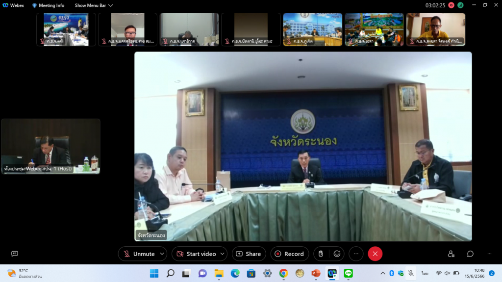The image size is (502, 282).
Task: Show hidden system tray icons
Action: 382,273
